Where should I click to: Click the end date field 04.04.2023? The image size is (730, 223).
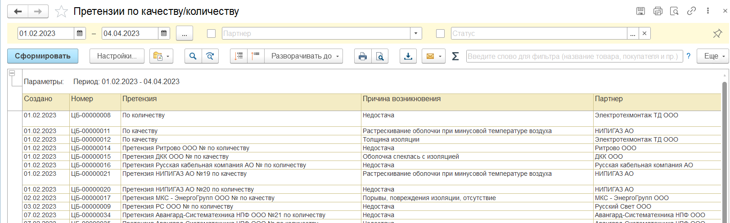(130, 33)
